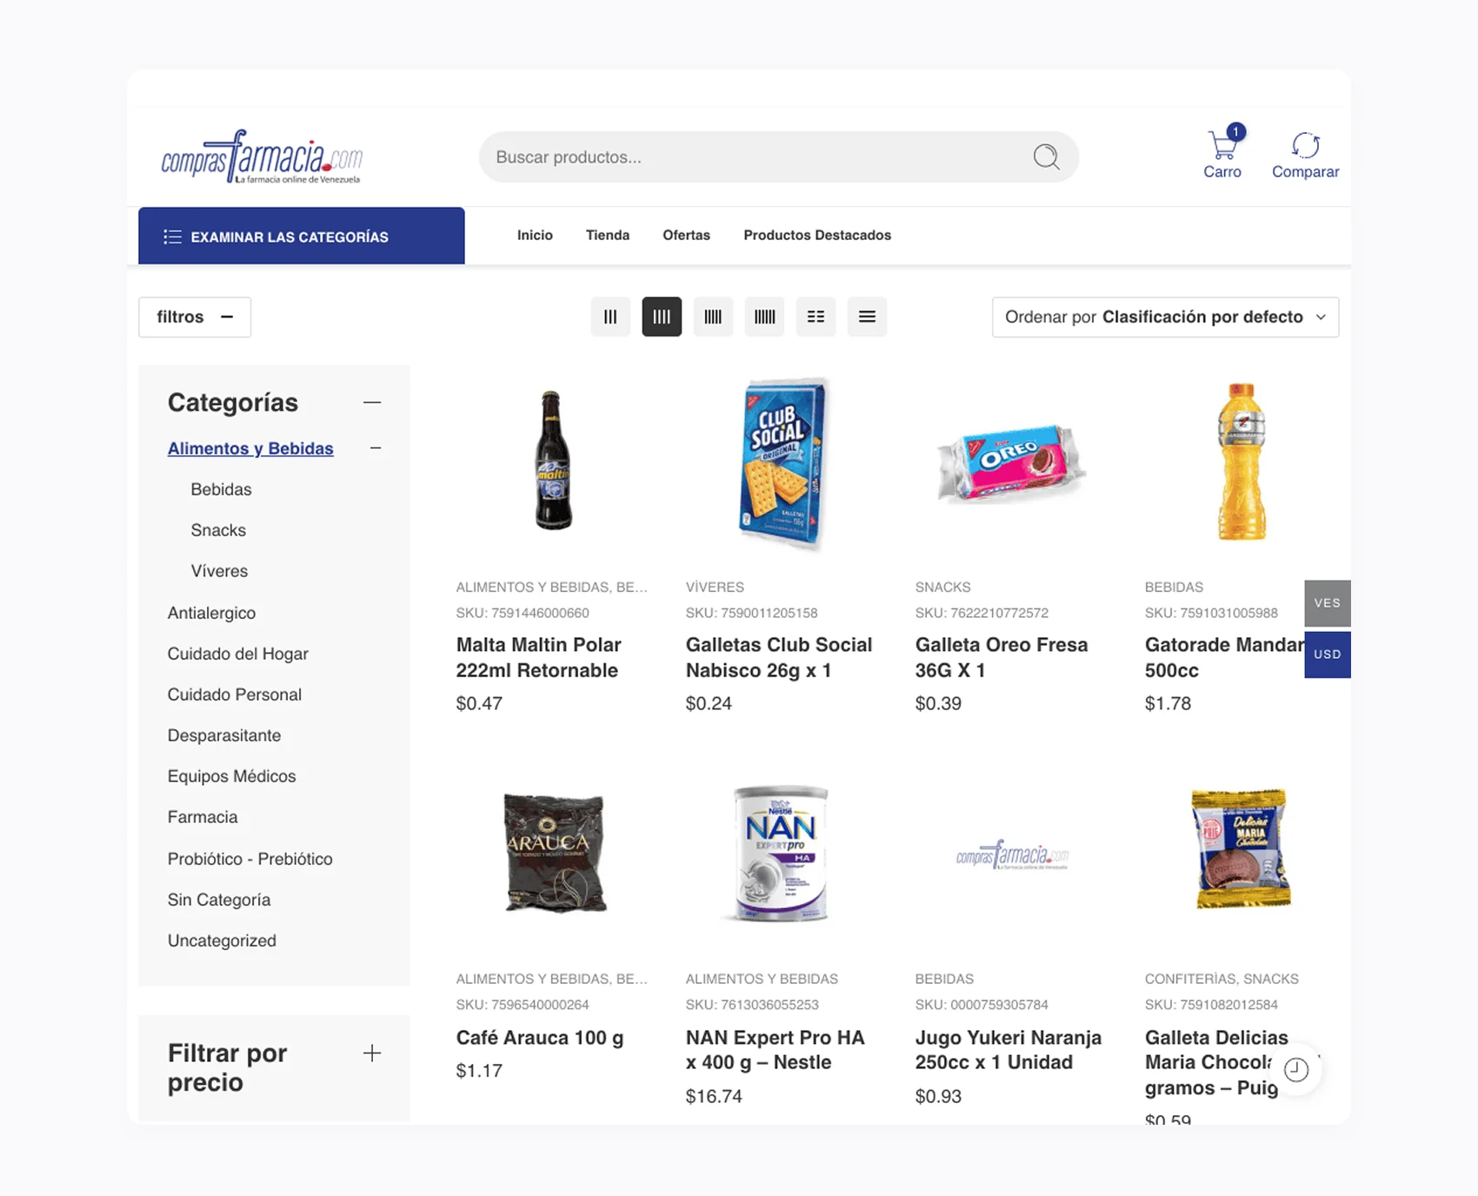The height and width of the screenshot is (1196, 1478).
Task: Click the Gatorade bottle image
Action: click(1241, 462)
